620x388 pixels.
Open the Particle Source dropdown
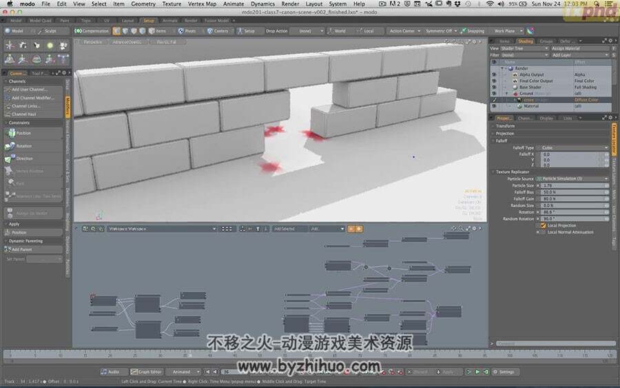(572, 178)
